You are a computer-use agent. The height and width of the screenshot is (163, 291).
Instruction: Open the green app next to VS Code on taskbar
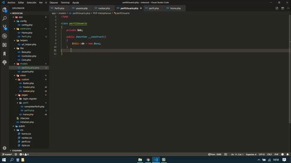[x=164, y=160]
